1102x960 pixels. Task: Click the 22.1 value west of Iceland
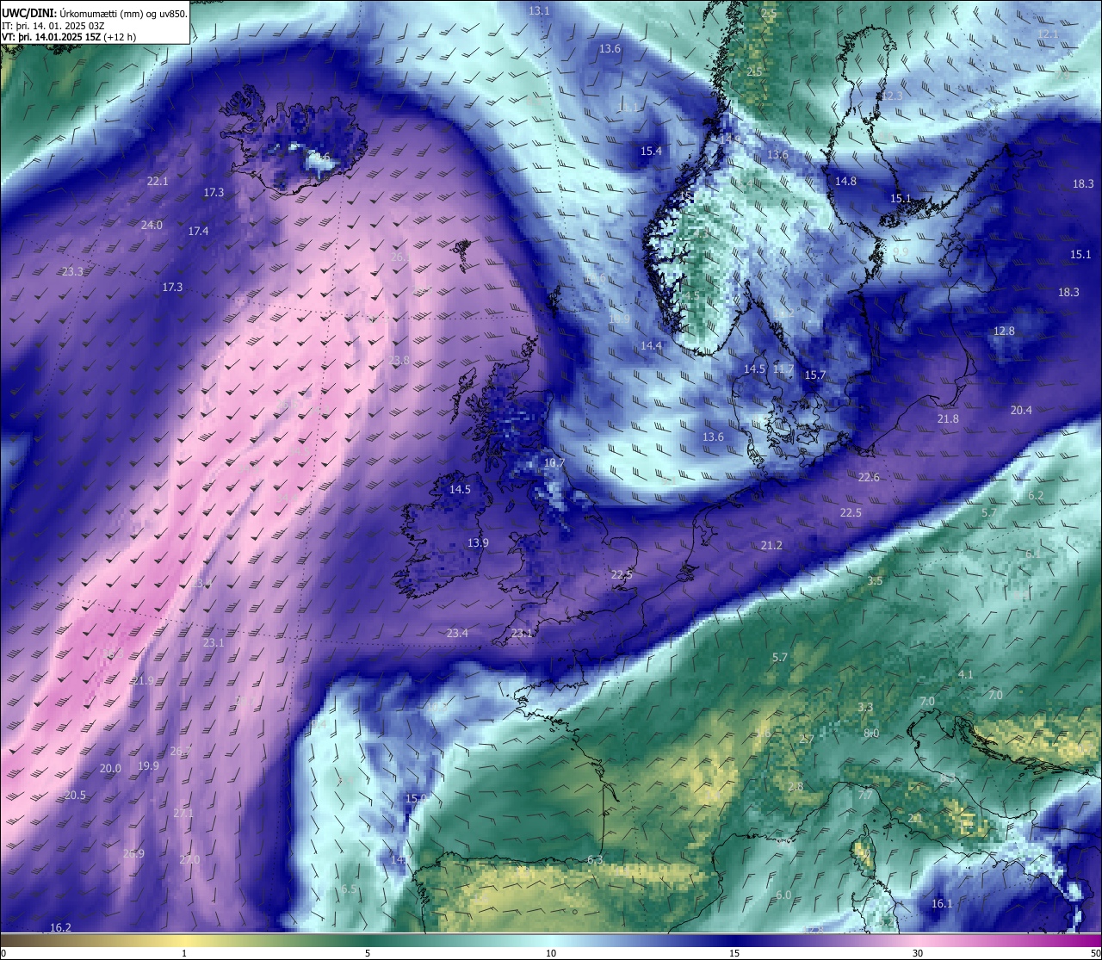[x=158, y=181]
